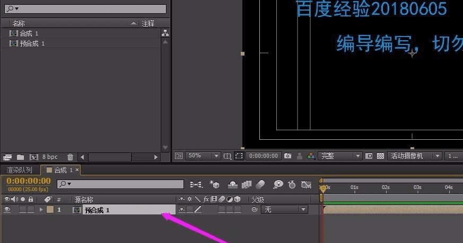Screen dimensions: 463x243
Task: Toggle lock switch for 预合成 1 layer
Action: [31, 209]
